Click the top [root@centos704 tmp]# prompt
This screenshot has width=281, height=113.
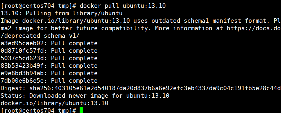(x=39, y=6)
